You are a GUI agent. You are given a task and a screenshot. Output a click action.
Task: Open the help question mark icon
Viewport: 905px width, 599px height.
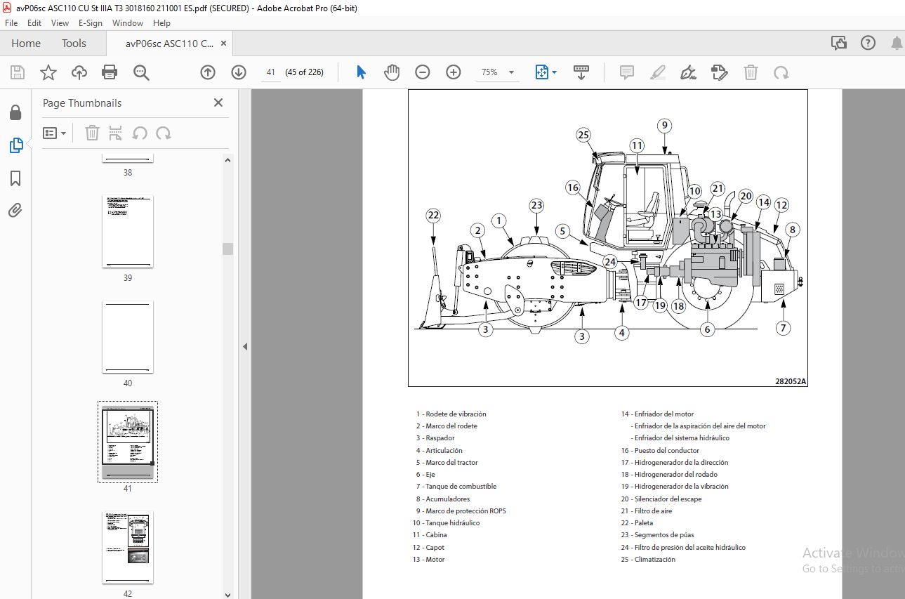tap(868, 44)
